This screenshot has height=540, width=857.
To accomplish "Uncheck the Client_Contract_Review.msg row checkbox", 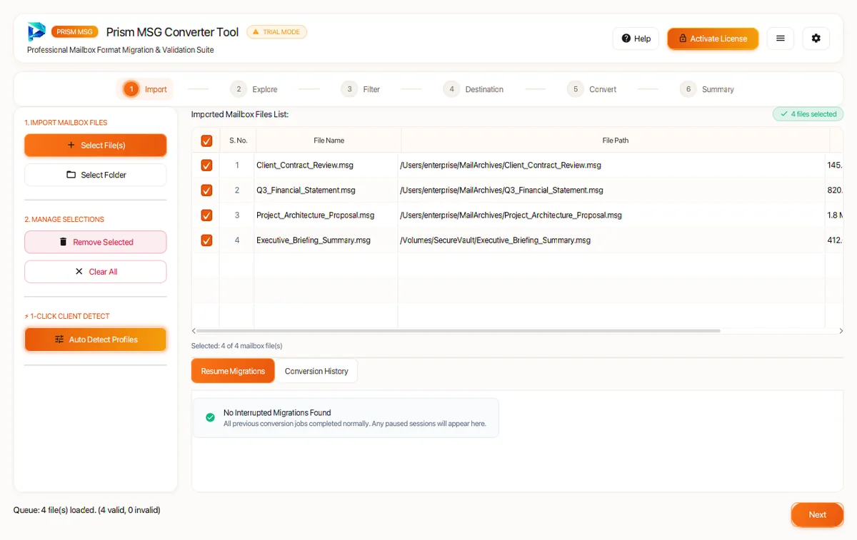I will tap(206, 165).
